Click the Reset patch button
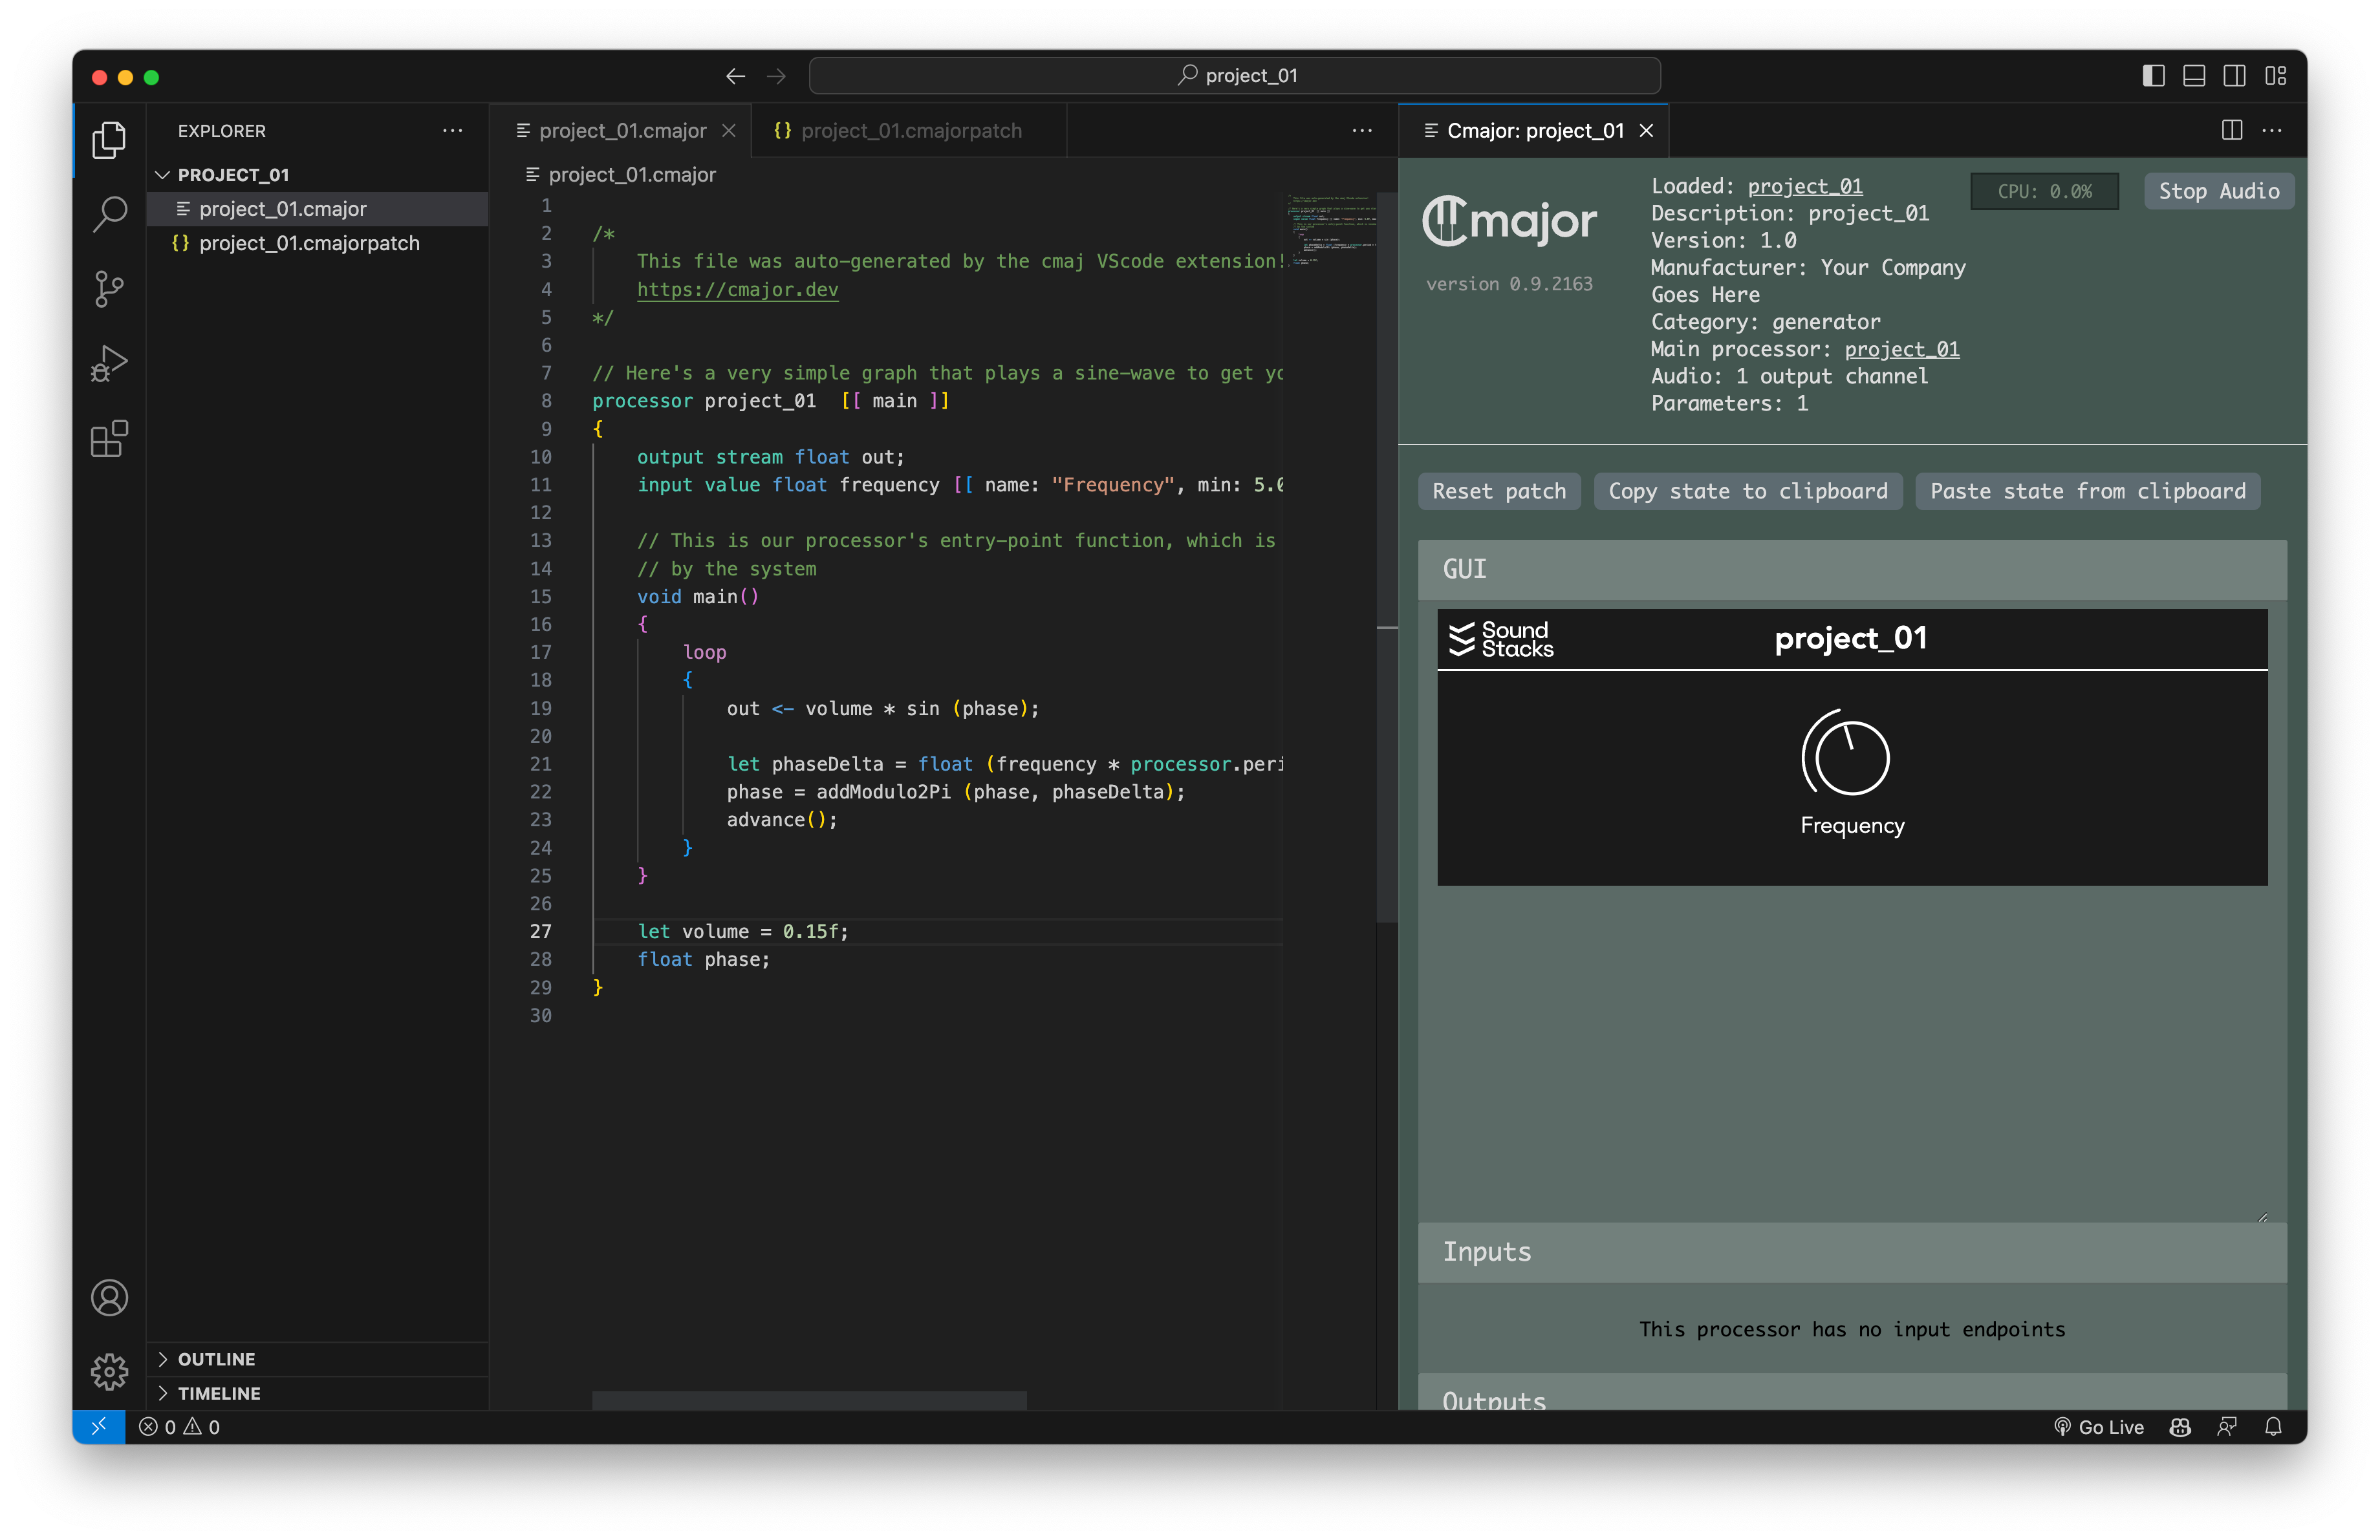2380x1540 pixels. [1498, 491]
